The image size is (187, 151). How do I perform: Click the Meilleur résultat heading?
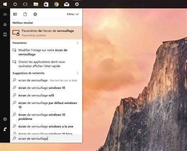point(23,23)
